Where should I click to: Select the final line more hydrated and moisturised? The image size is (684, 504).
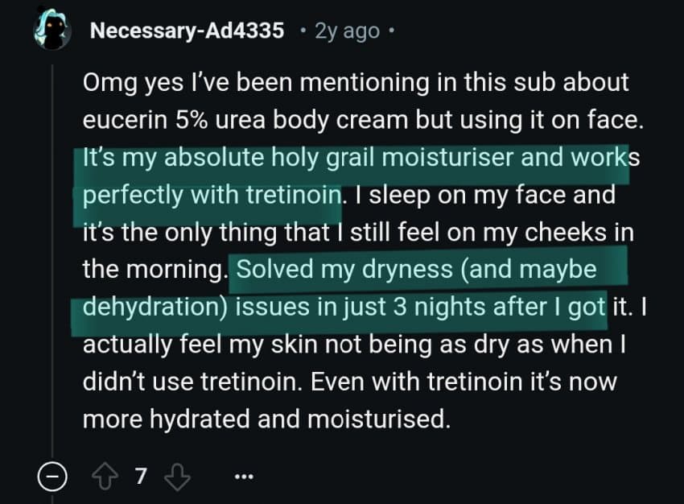(x=266, y=419)
